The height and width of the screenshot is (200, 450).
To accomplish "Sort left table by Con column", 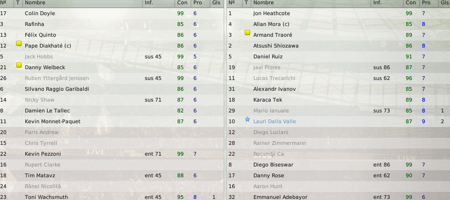I will 182,3.
